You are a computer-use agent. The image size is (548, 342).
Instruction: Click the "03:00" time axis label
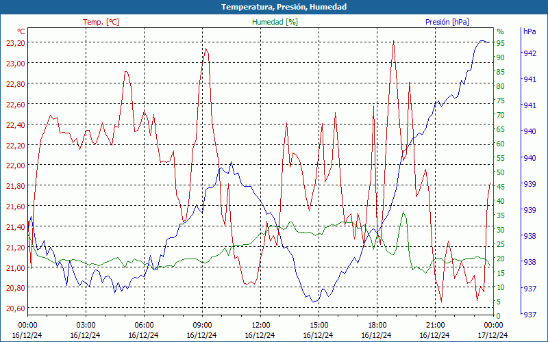(86, 326)
